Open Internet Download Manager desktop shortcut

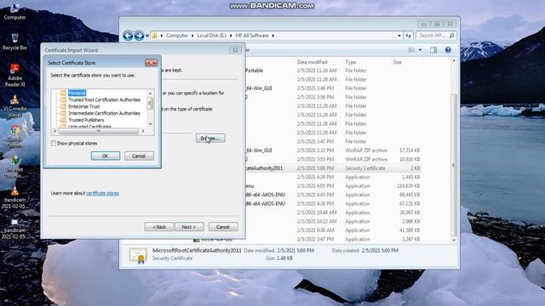14,167
